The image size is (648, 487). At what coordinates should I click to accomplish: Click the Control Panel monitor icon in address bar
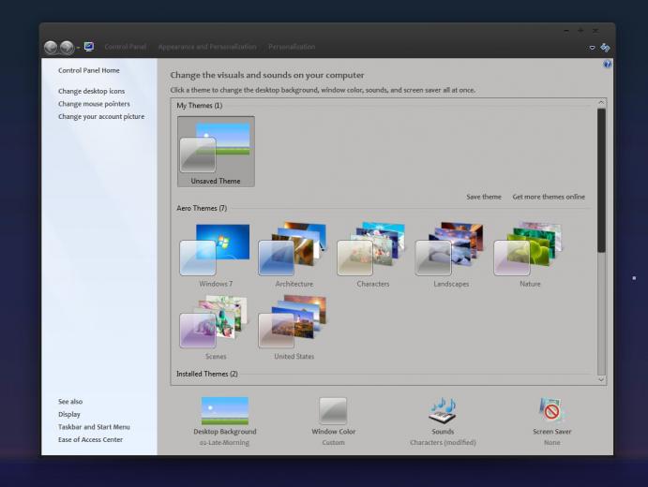pos(89,47)
